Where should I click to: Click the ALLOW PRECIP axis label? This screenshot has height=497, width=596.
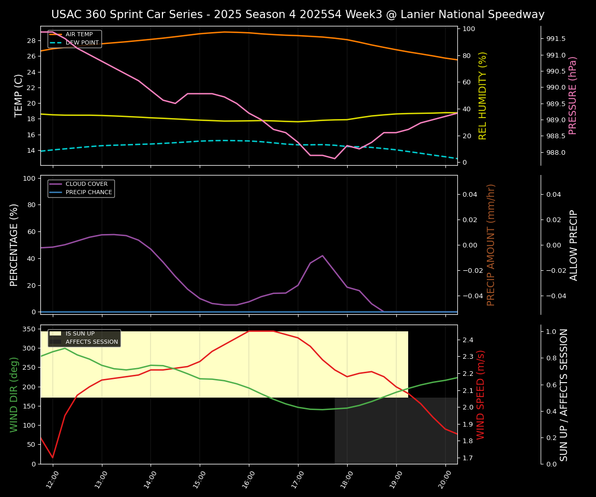574,244
